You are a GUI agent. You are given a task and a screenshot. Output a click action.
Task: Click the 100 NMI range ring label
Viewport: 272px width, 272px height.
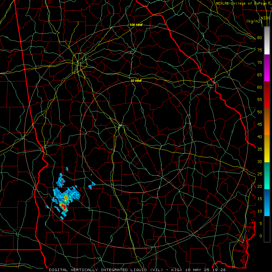point(136,25)
